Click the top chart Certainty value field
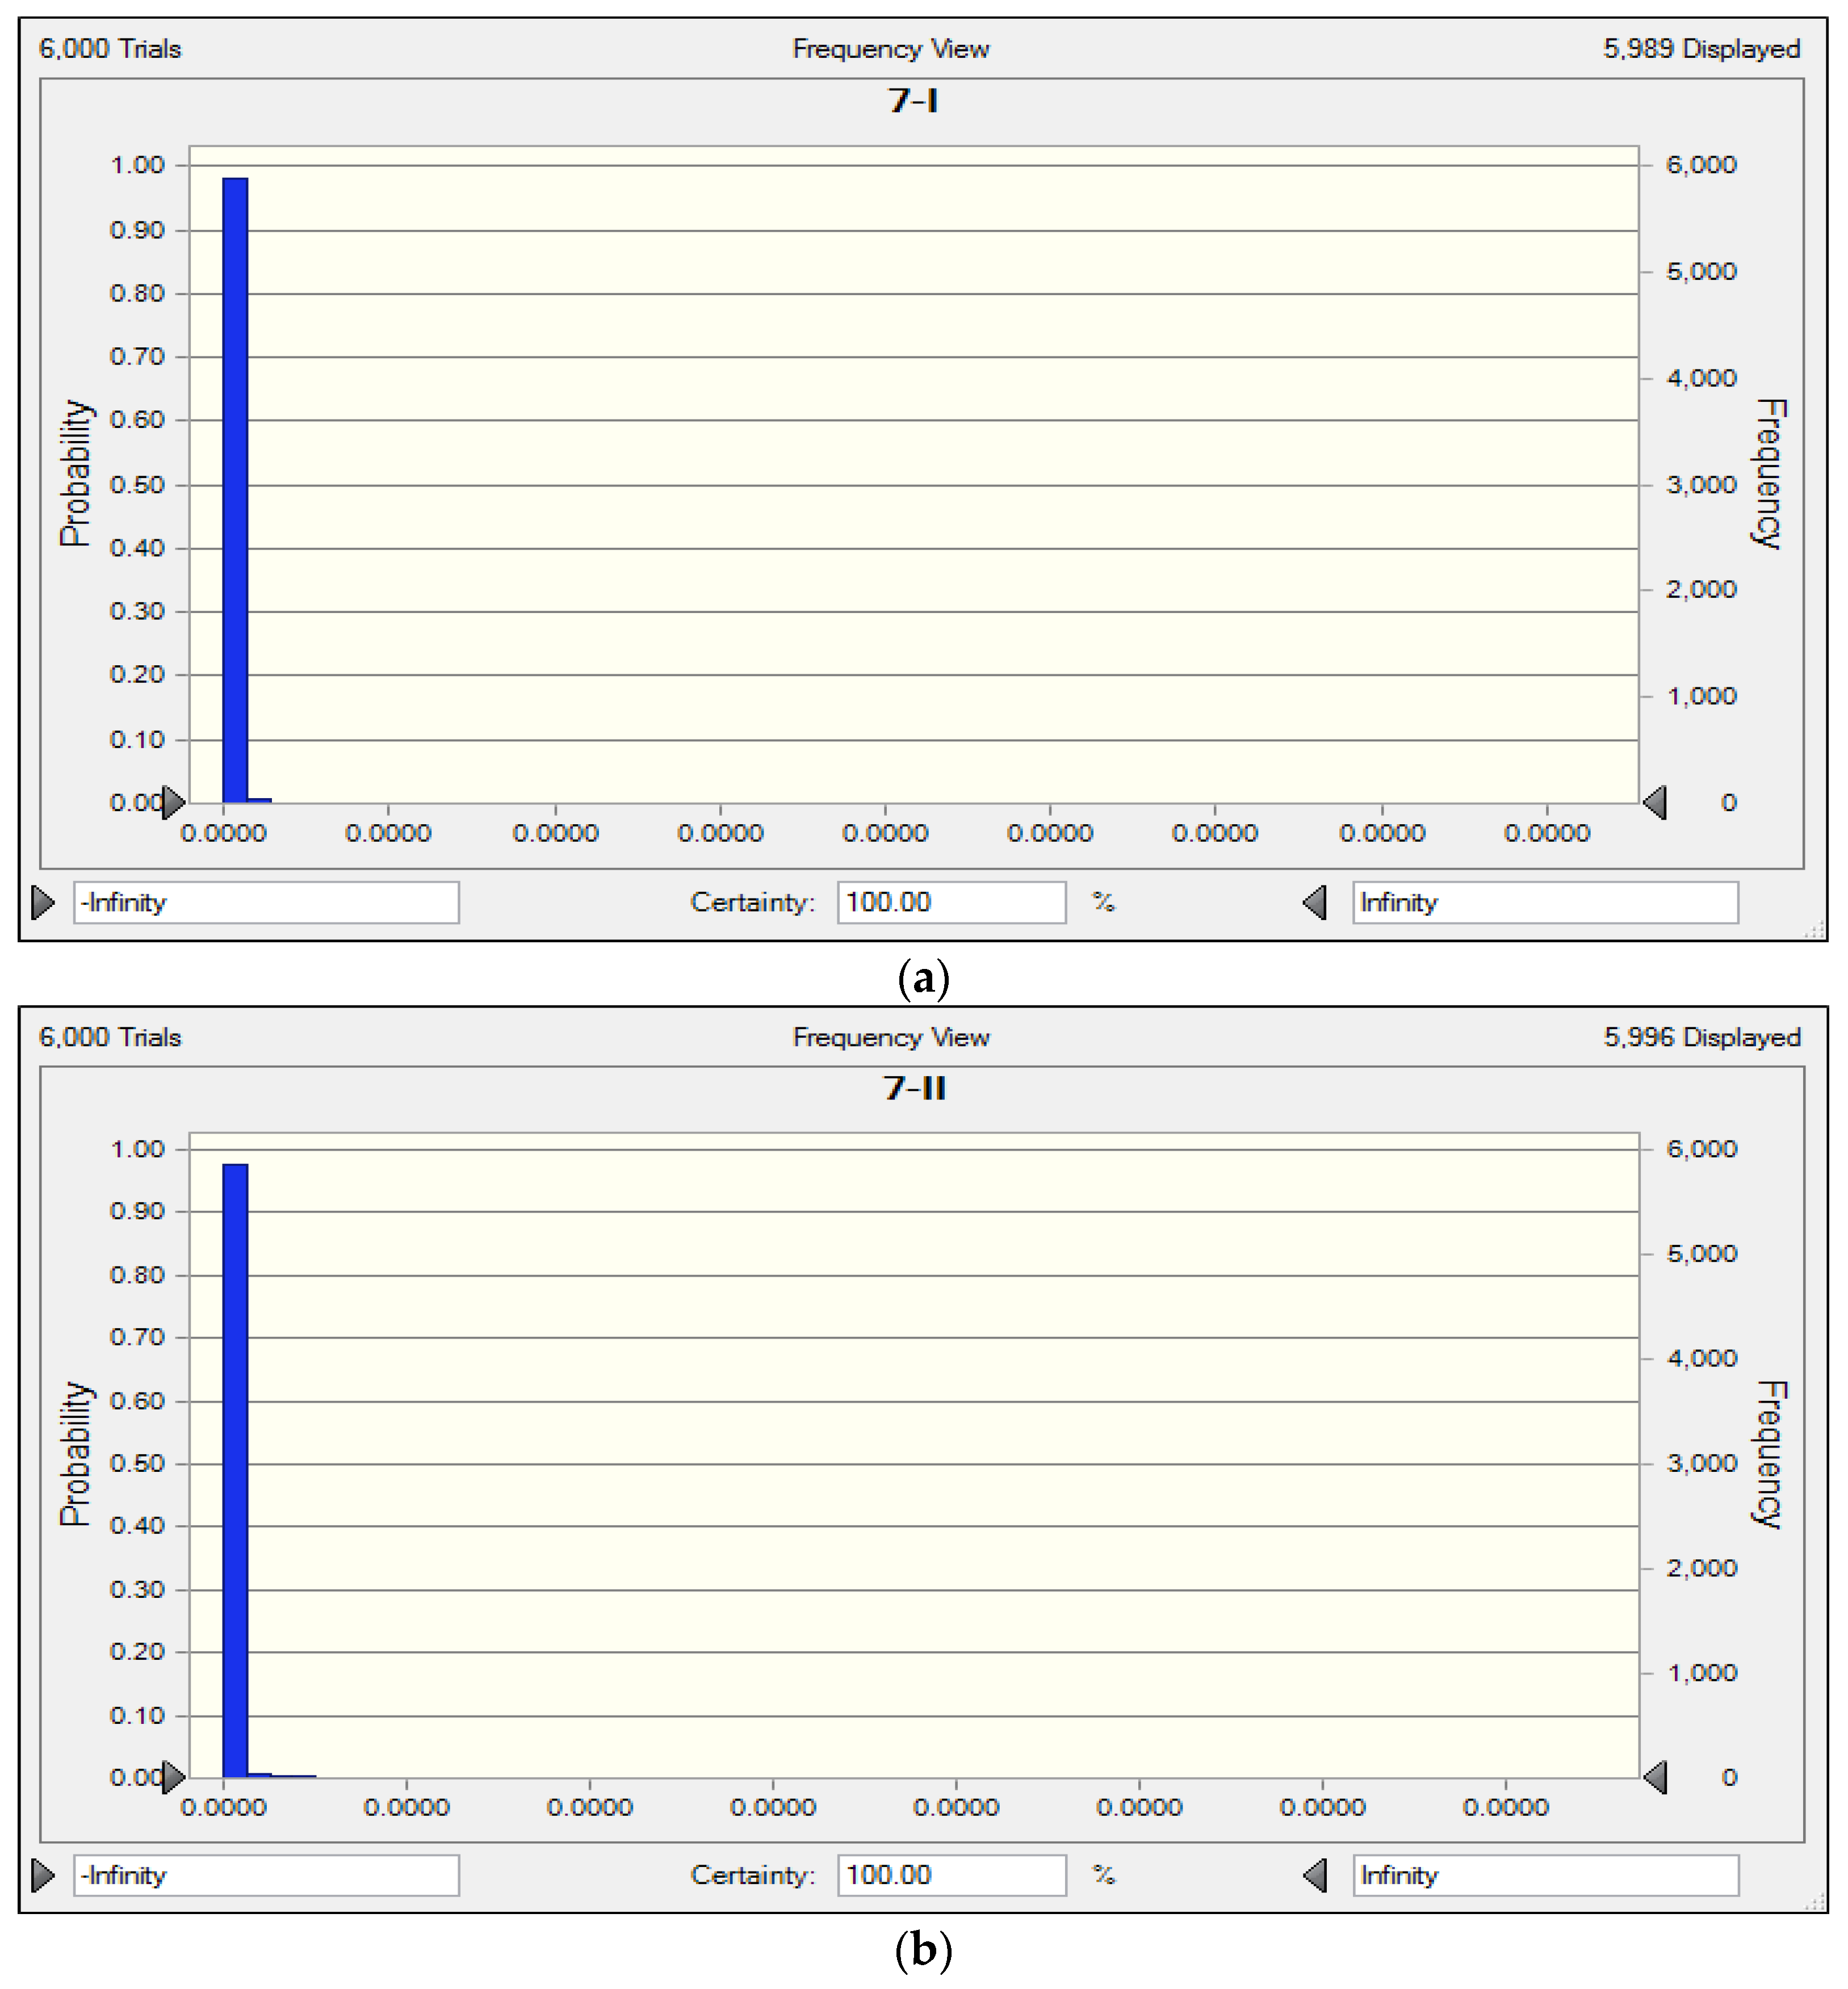Image resolution: width=1848 pixels, height=1989 pixels. tap(951, 902)
